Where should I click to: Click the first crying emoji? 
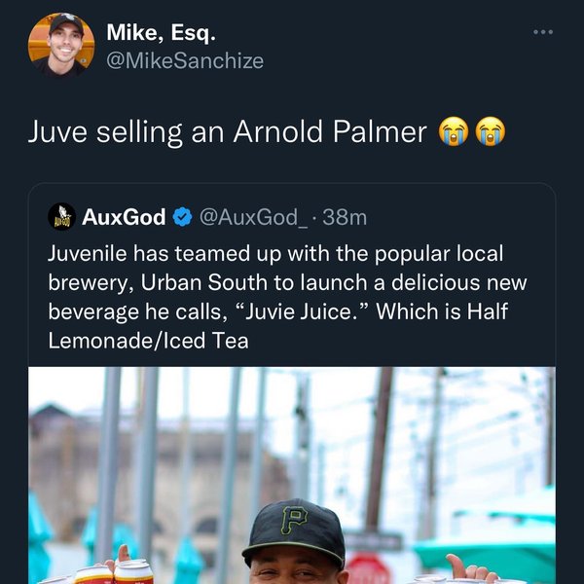click(x=455, y=130)
